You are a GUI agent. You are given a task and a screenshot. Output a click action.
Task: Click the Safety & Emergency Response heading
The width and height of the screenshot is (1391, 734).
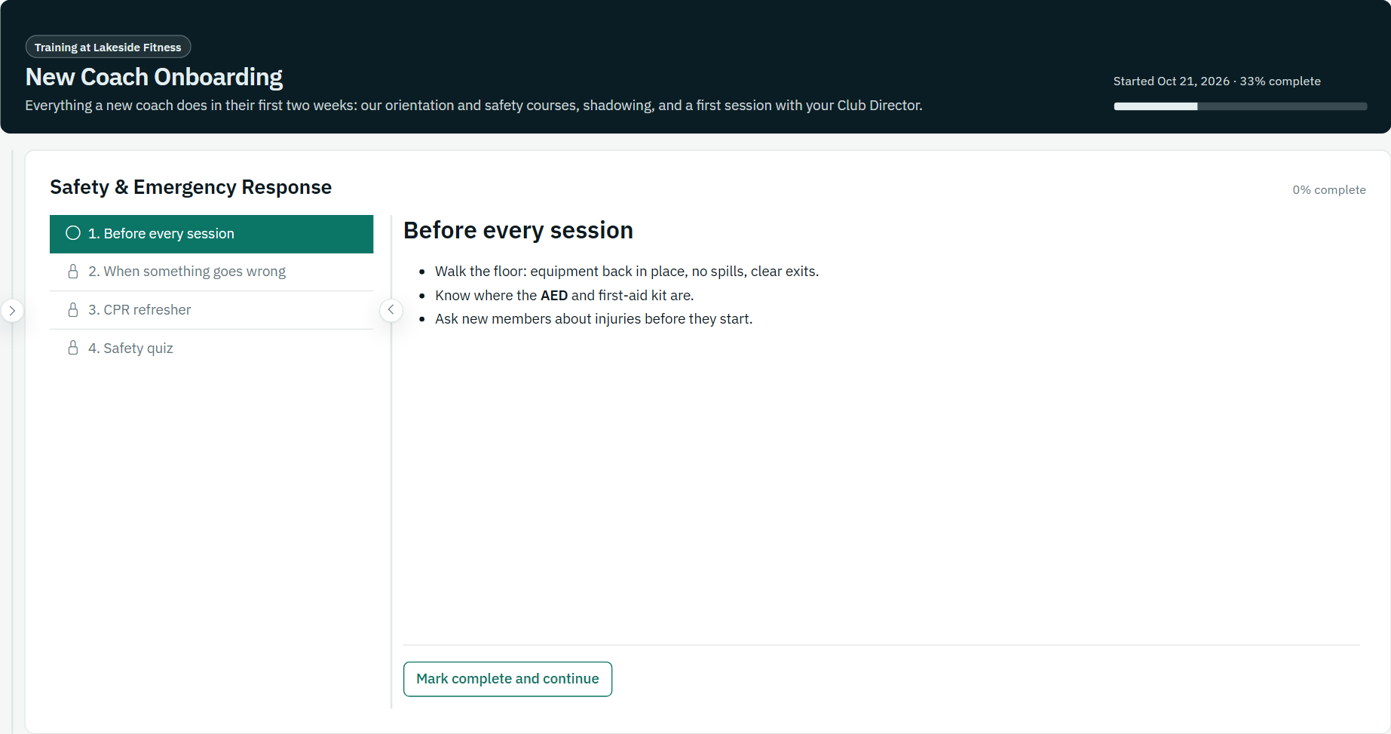[x=191, y=187]
